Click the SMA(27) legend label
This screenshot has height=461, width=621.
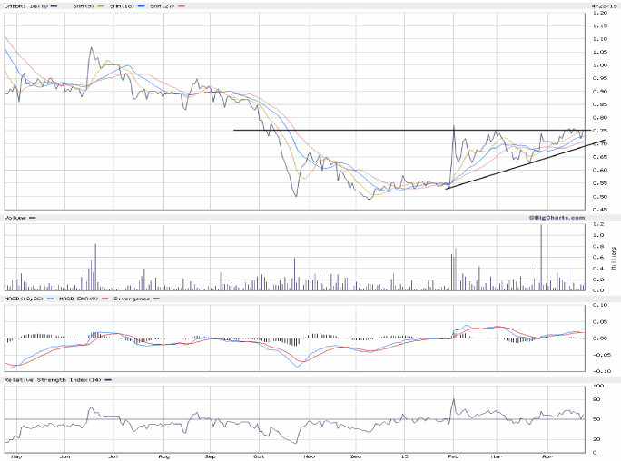[x=167, y=6]
